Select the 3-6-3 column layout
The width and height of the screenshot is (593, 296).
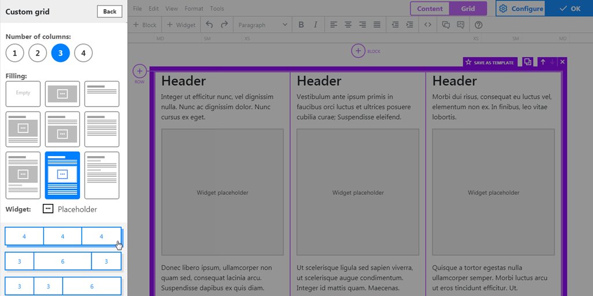tap(63, 261)
